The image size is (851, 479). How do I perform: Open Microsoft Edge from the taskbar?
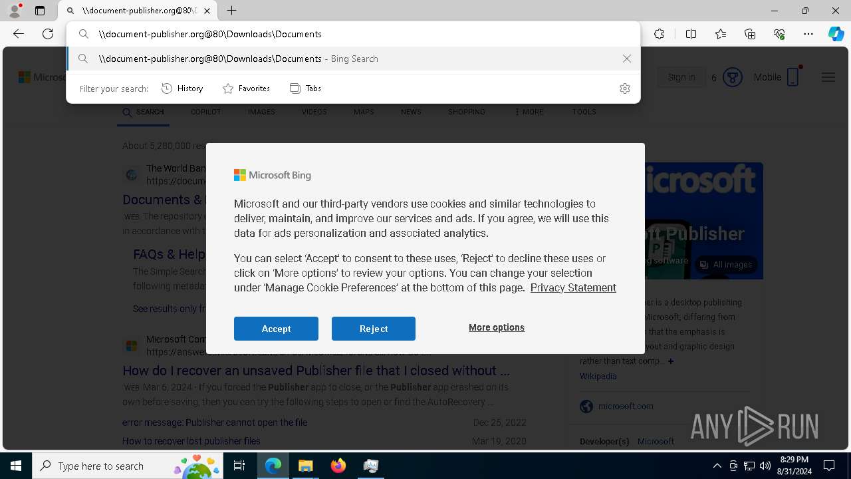[273, 466]
